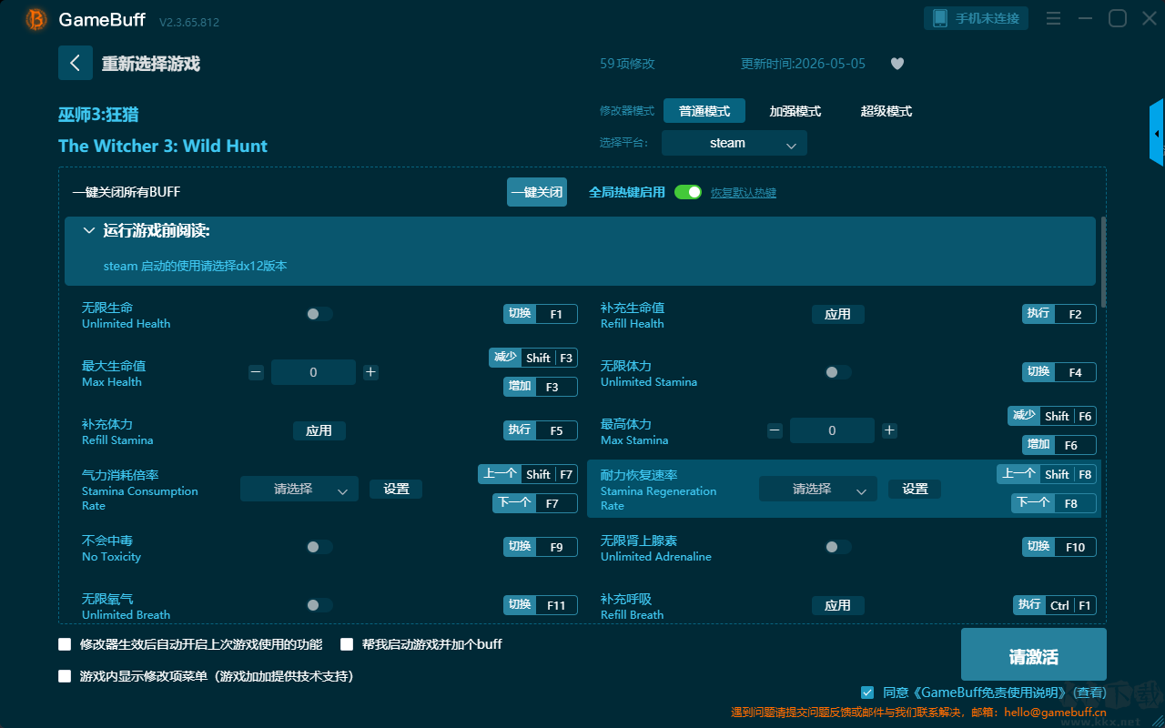Check show in-game modifier menu box
The image size is (1165, 728).
coord(65,676)
